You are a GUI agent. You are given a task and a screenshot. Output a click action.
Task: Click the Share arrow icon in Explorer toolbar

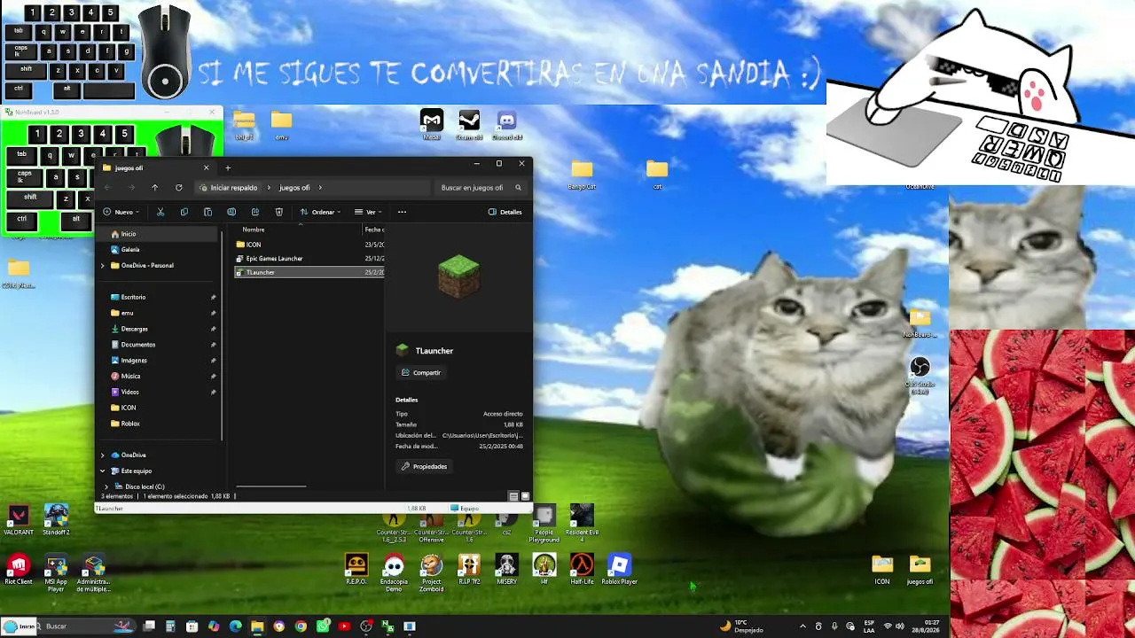pos(255,212)
